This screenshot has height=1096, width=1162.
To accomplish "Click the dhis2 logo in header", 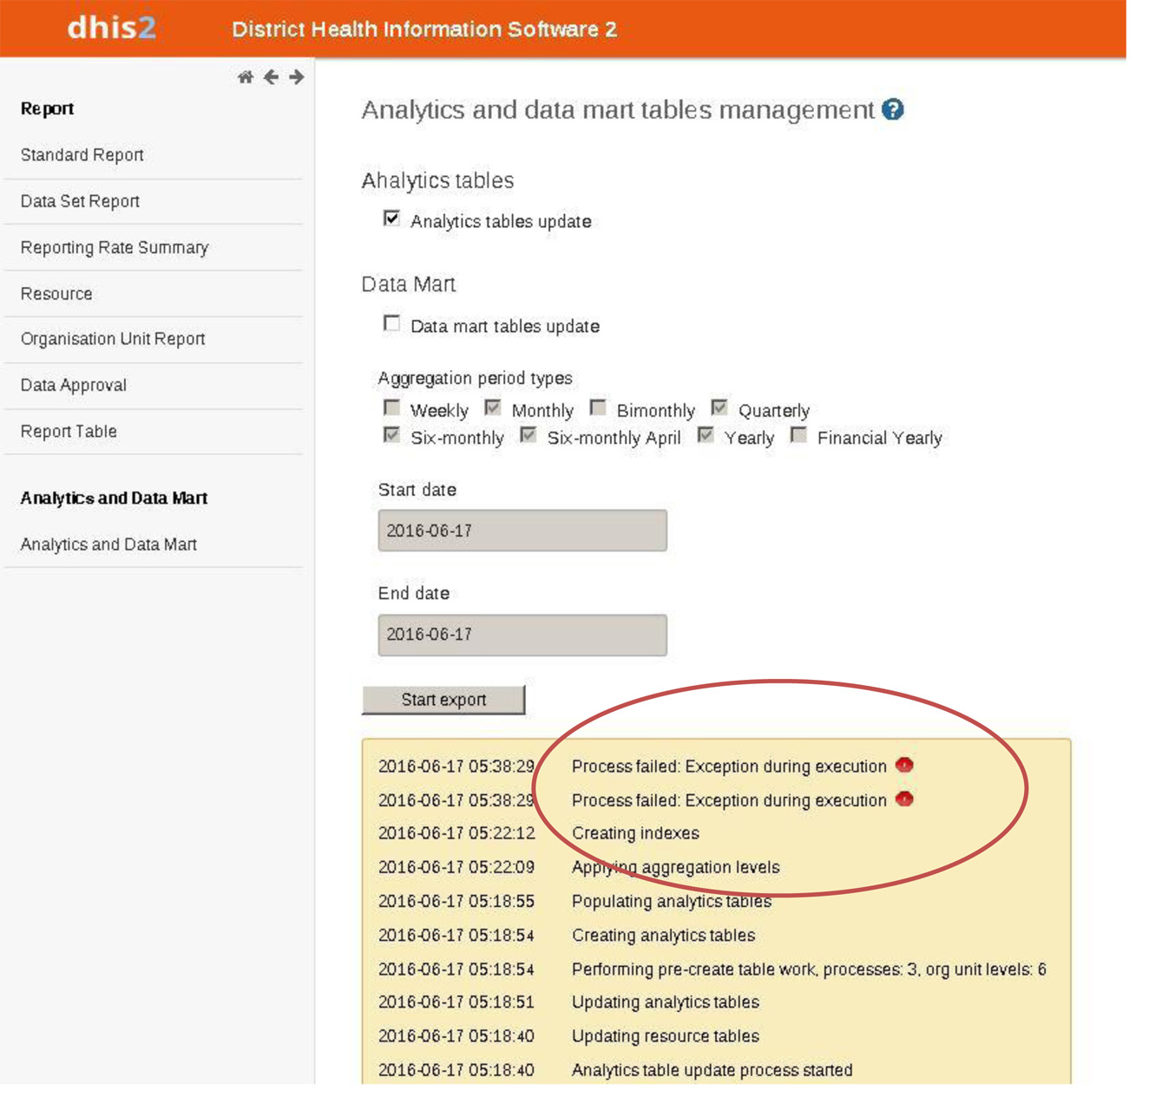I will [111, 28].
